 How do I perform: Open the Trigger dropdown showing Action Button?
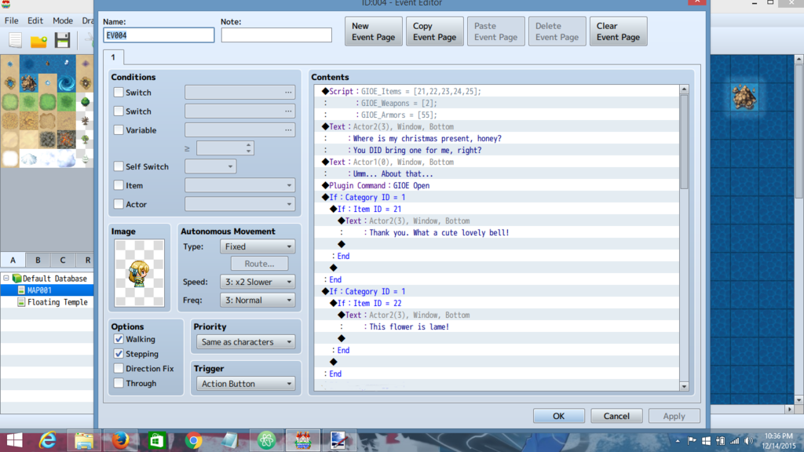click(x=246, y=384)
